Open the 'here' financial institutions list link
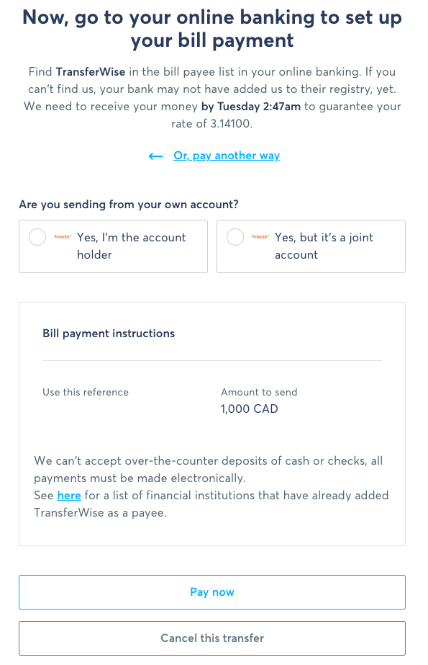The image size is (428, 665). (69, 496)
